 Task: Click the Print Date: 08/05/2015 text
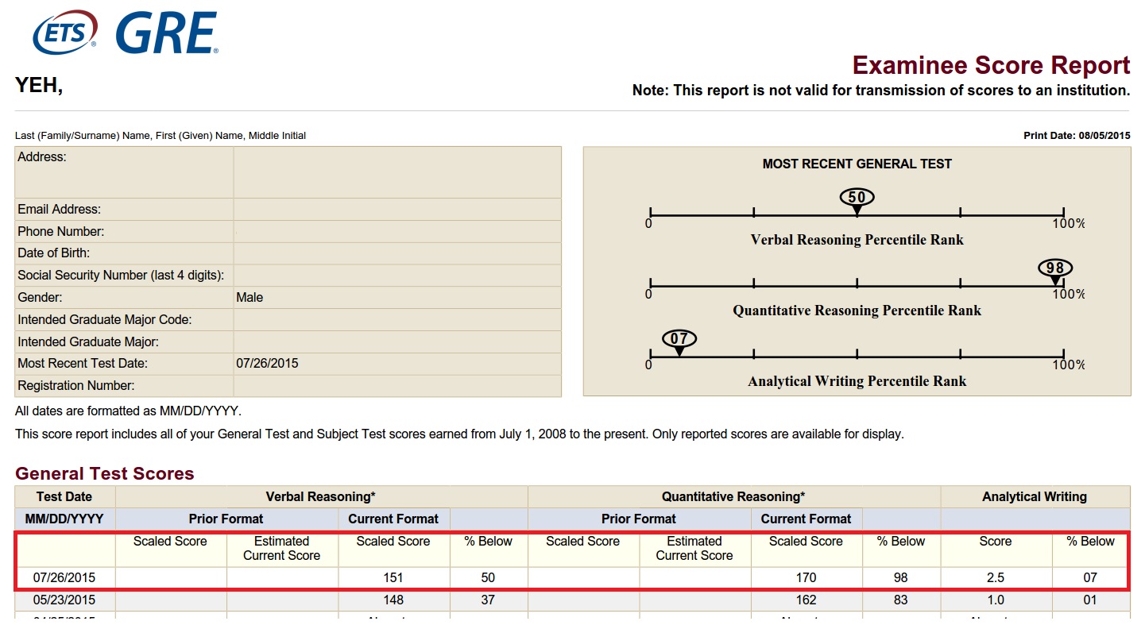1077,136
